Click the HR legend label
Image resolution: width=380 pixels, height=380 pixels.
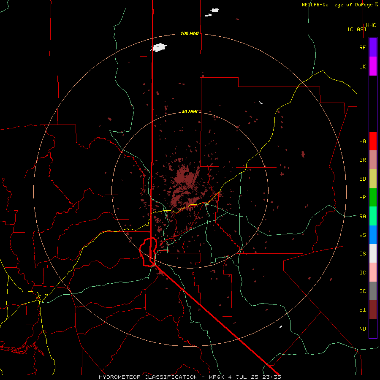point(362,198)
